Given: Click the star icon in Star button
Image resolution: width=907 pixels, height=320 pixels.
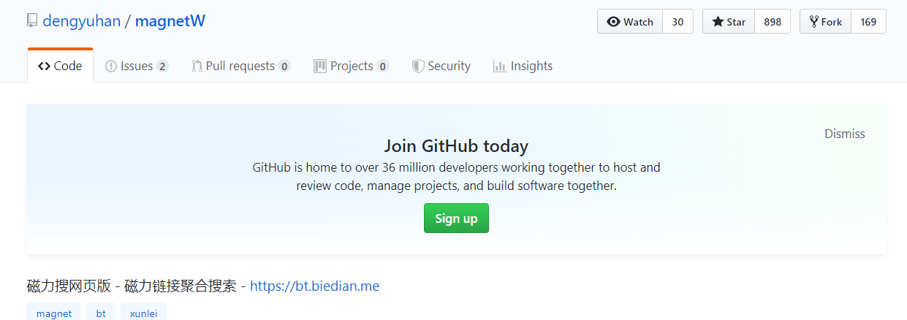Looking at the screenshot, I should pos(718,22).
